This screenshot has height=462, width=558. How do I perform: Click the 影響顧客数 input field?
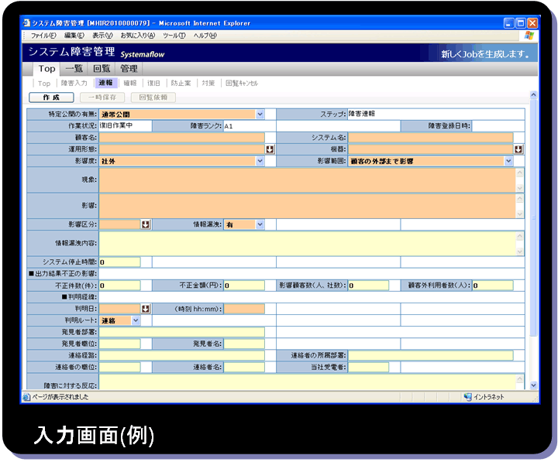coord(368,286)
